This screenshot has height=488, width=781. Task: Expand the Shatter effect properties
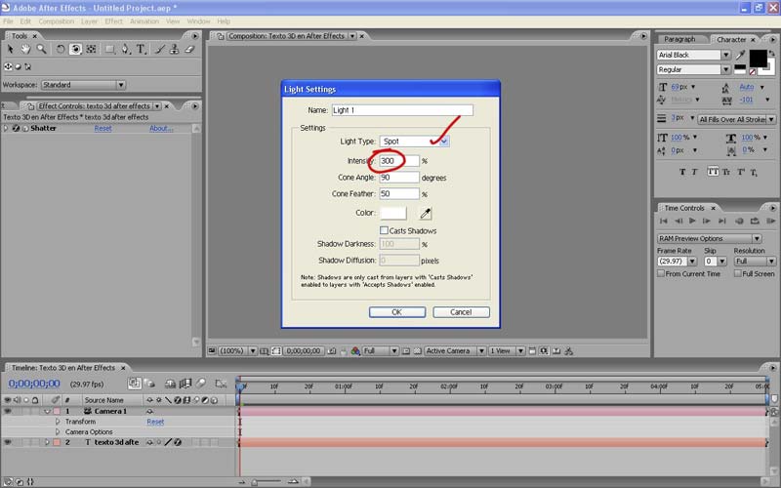6,129
